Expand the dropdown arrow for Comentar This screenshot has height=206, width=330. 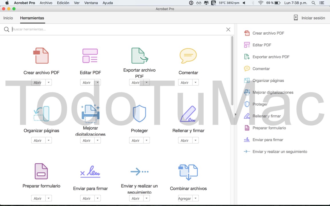(x=196, y=82)
